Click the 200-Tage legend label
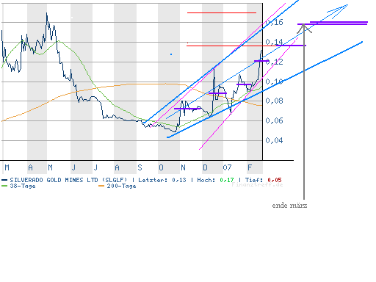Image resolution: width=376 pixels, height=282 pixels. tap(121, 186)
